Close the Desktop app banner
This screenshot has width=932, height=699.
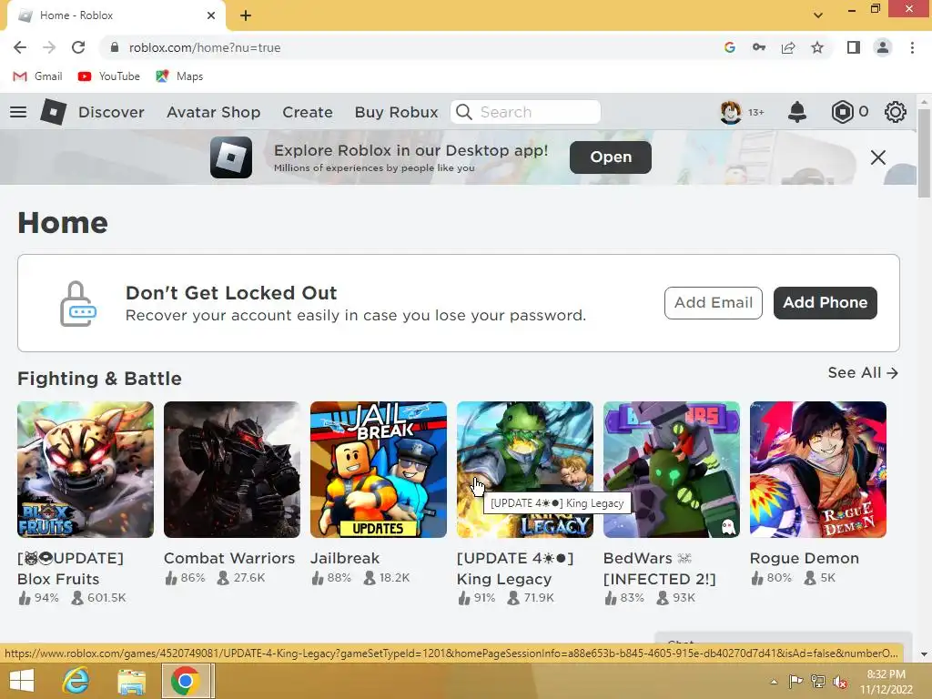pos(878,157)
